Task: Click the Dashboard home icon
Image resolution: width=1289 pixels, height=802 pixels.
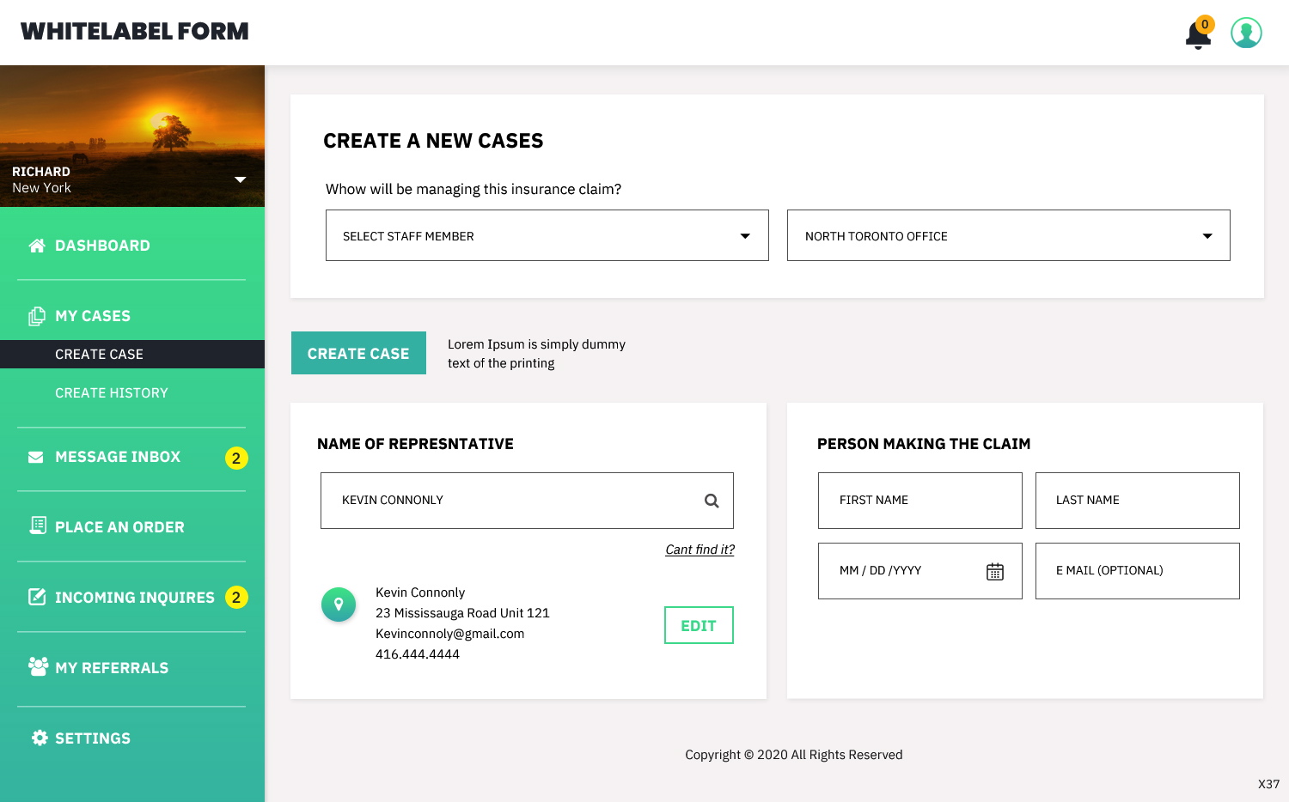Action: click(37, 246)
